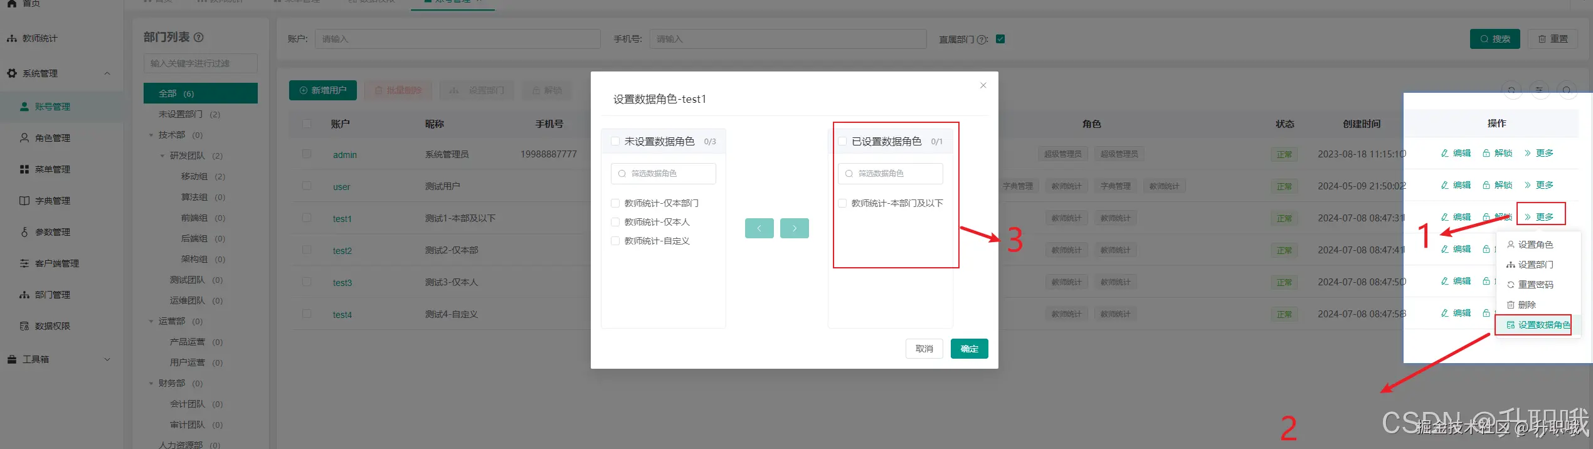This screenshot has height=449, width=1593.
Task: Check 教师统计-仅本部门 in the dialog
Action: pos(615,203)
